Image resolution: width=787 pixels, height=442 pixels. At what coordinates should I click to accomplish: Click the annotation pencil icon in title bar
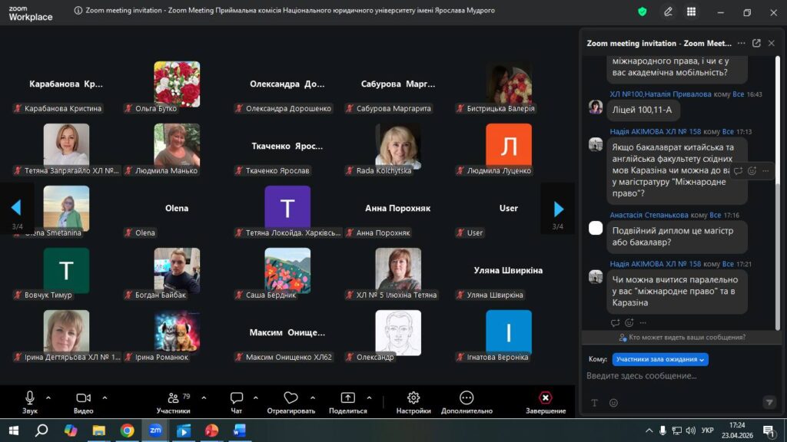pos(668,12)
